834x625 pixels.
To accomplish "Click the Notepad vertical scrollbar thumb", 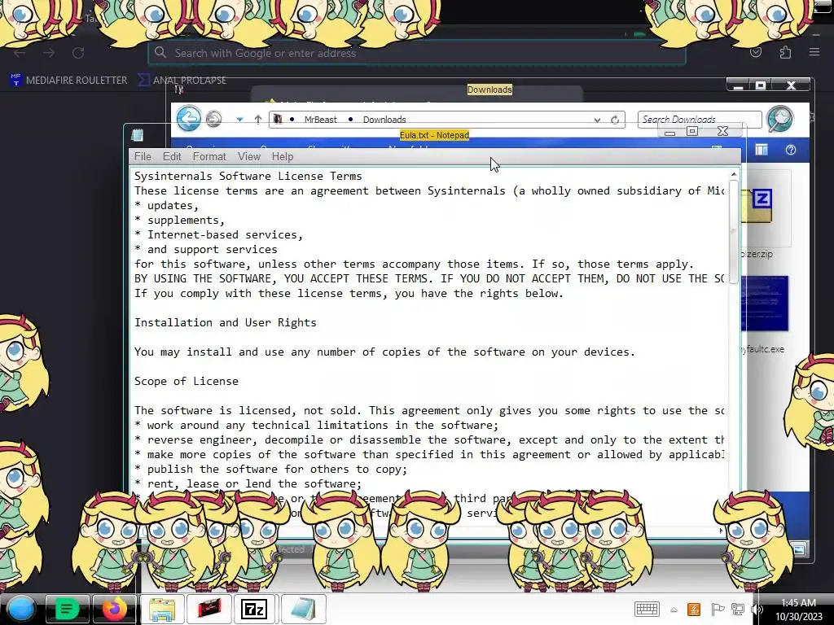I will coord(734,232).
